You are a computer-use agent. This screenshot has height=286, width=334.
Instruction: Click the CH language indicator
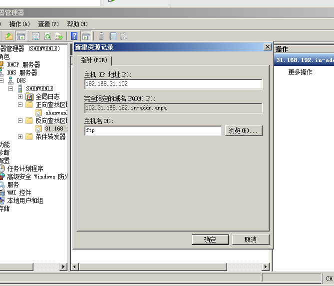pyautogui.click(x=330, y=278)
